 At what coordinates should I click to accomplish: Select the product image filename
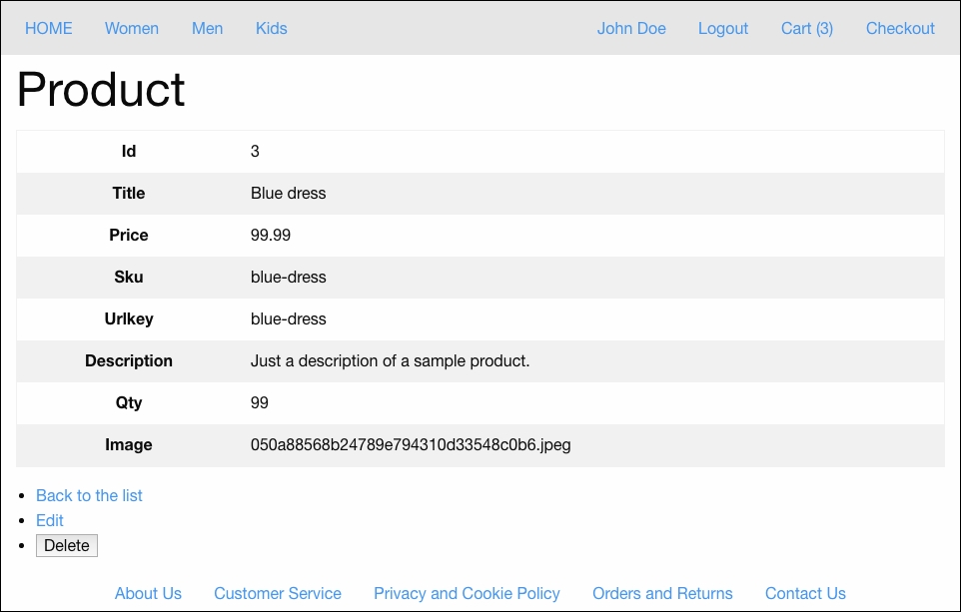click(411, 445)
